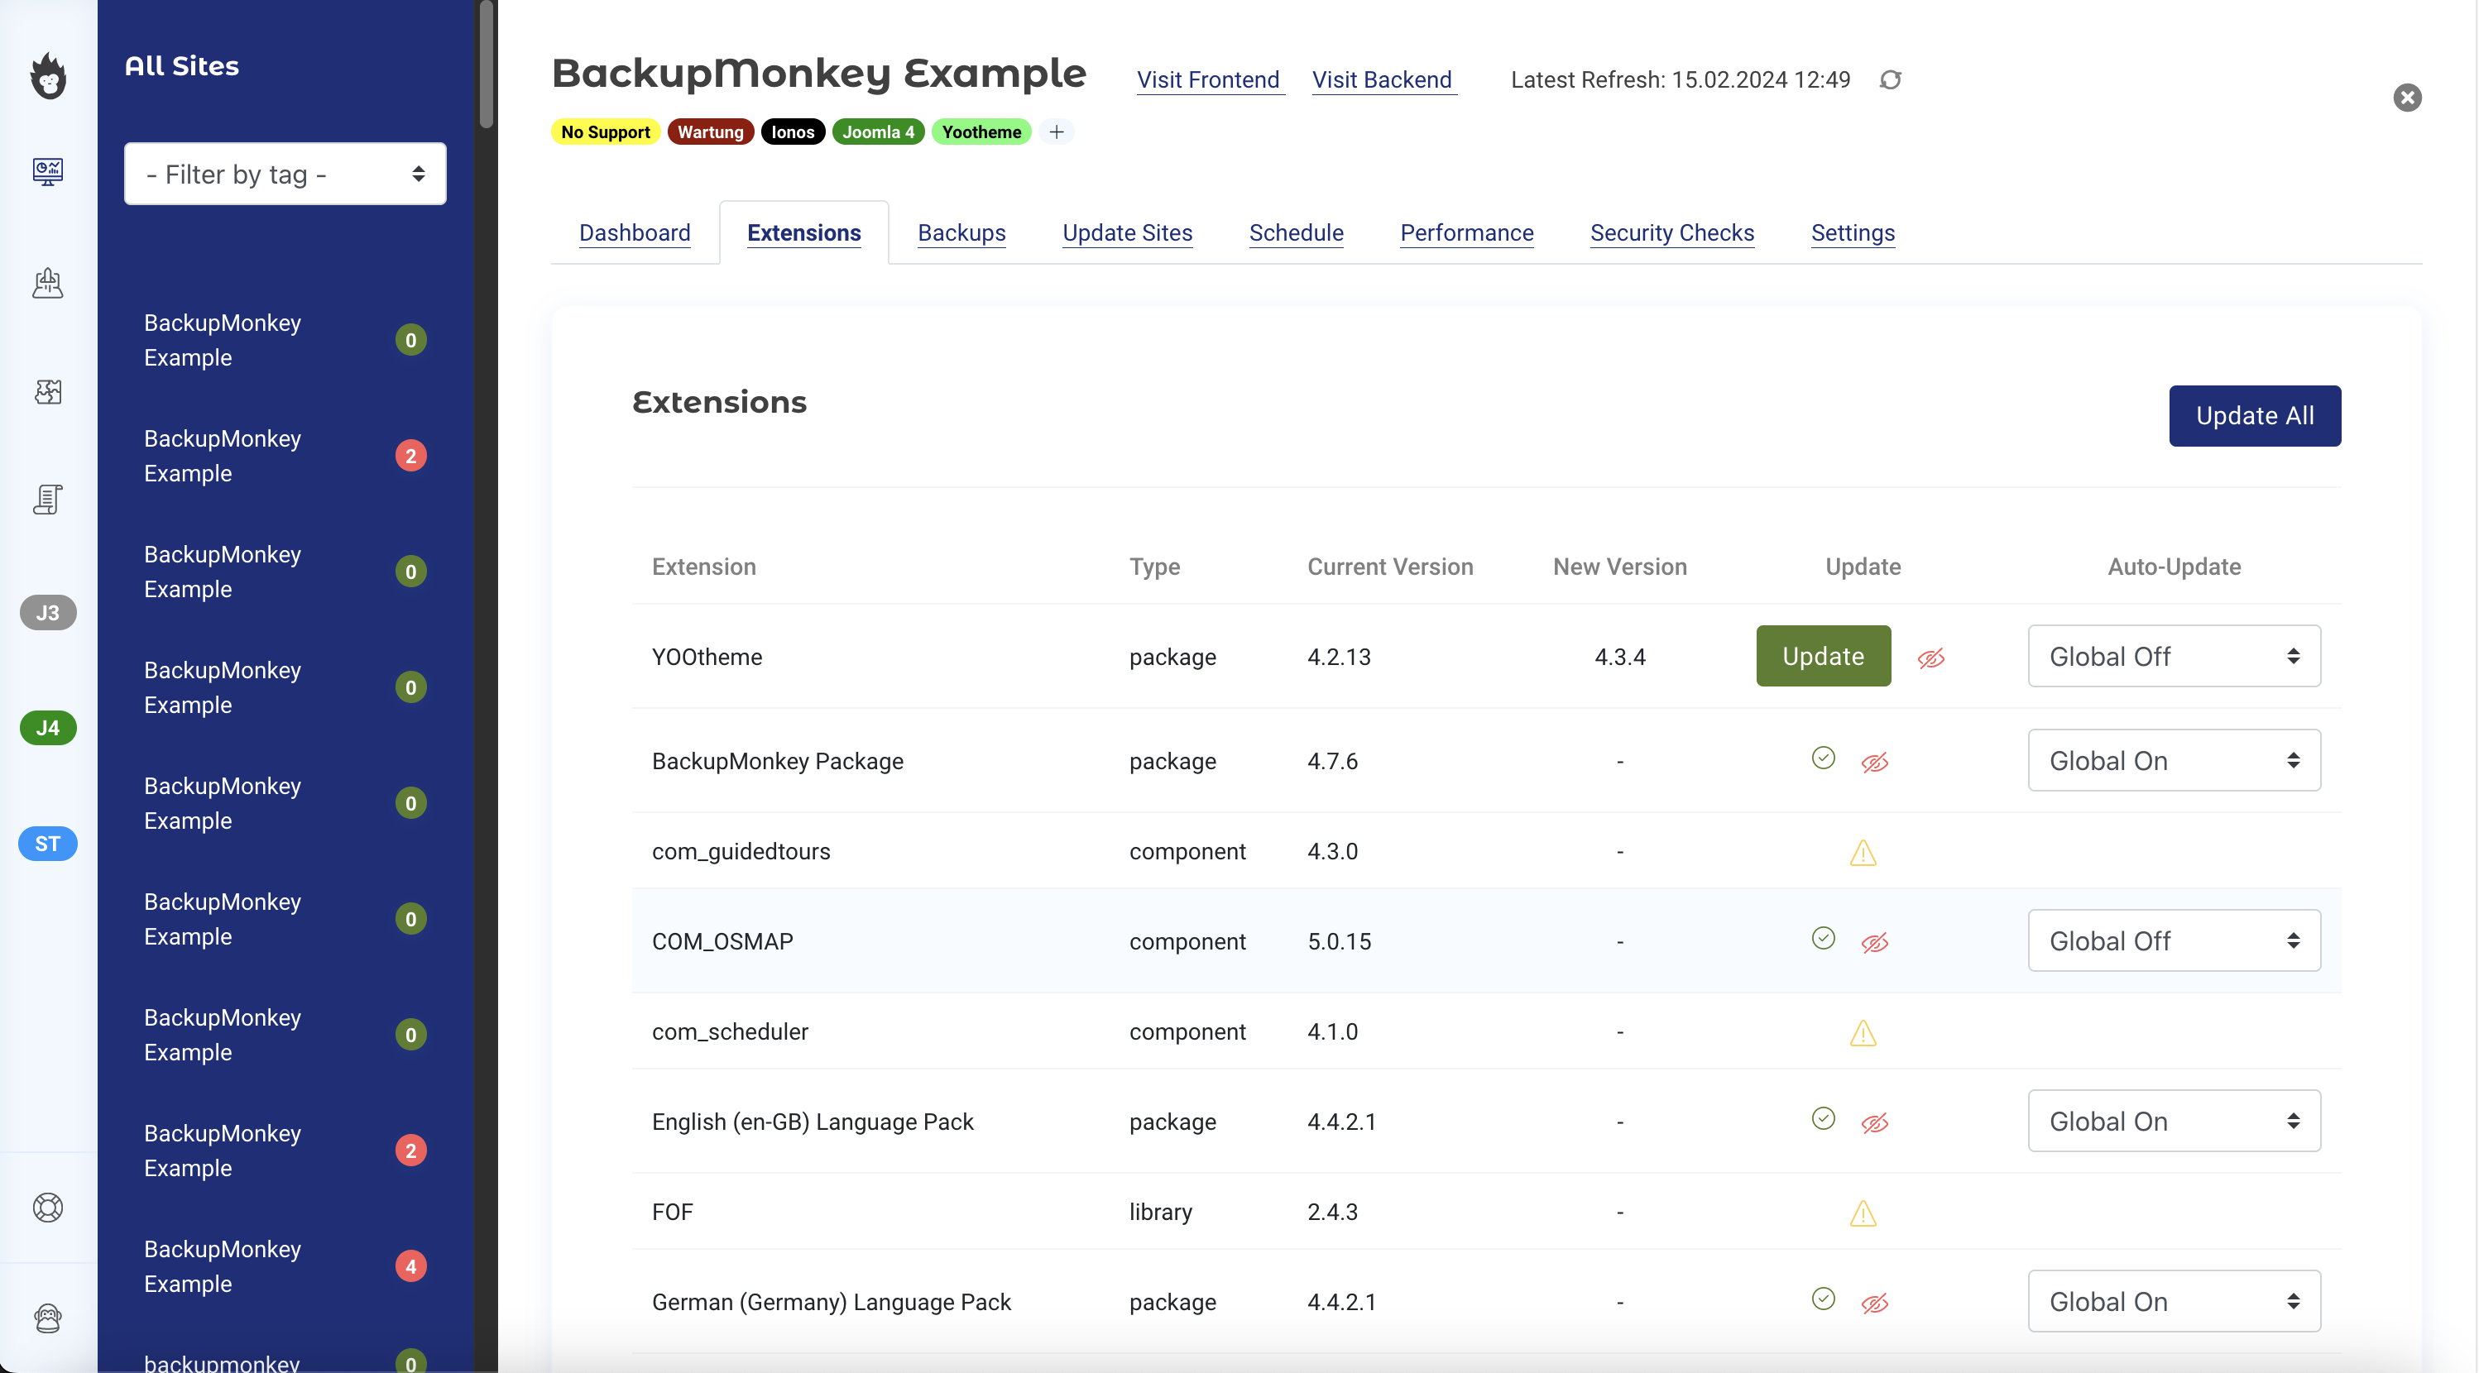2479x1373 pixels.
Task: Switch to the Dashboard tab
Action: pyautogui.click(x=634, y=233)
